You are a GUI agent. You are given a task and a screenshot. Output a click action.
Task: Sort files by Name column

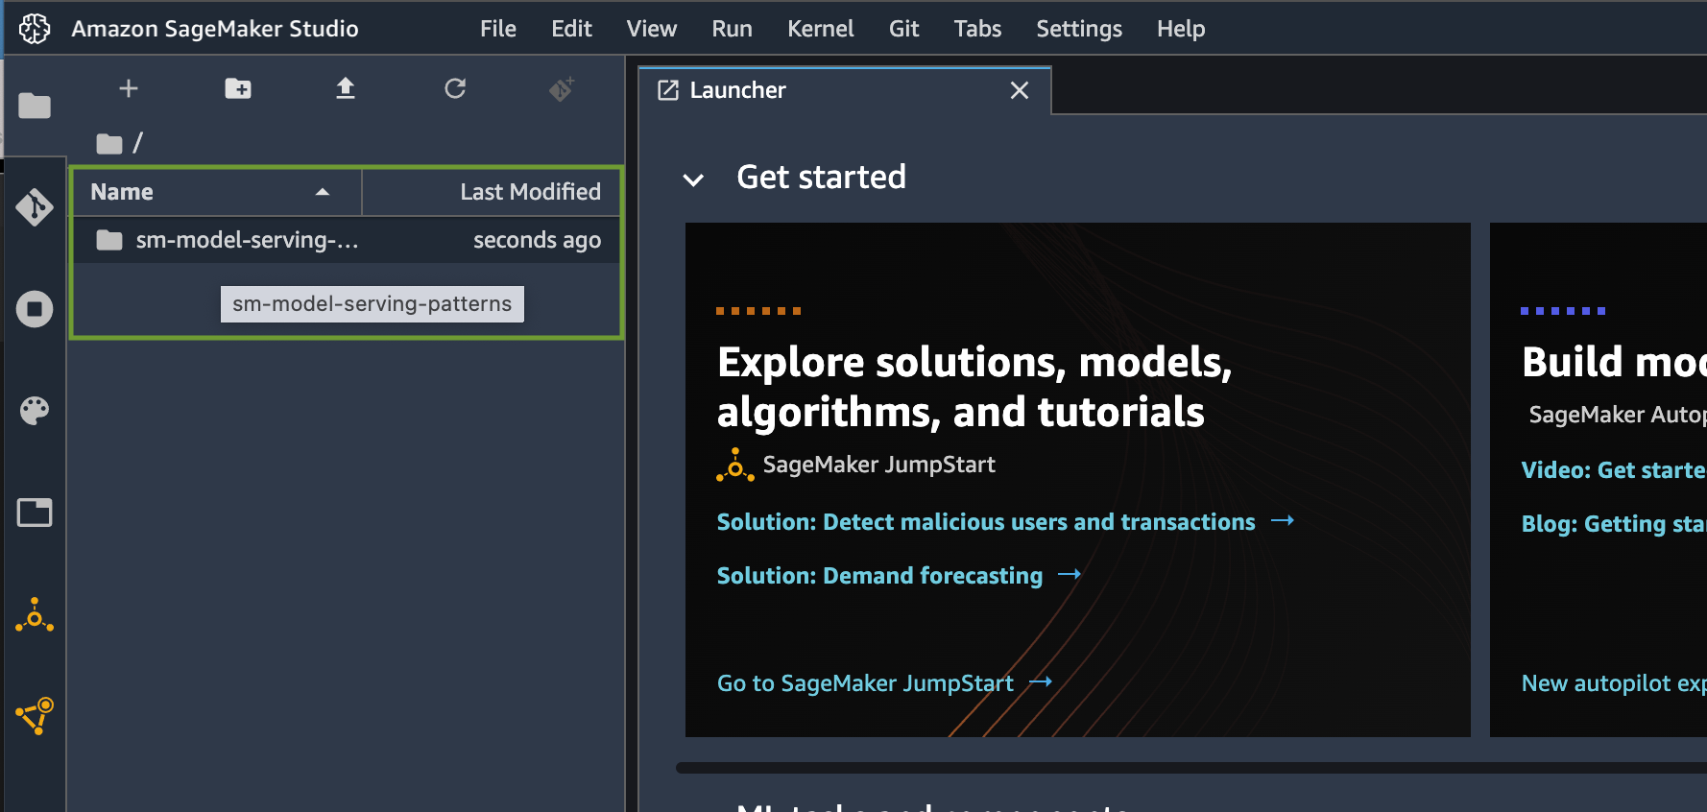[x=217, y=192]
